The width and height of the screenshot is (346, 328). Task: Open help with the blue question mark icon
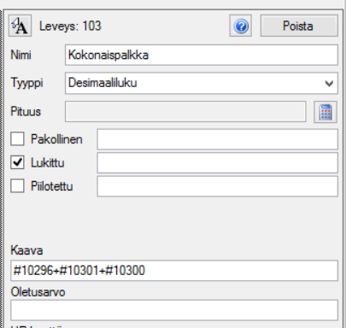[241, 26]
